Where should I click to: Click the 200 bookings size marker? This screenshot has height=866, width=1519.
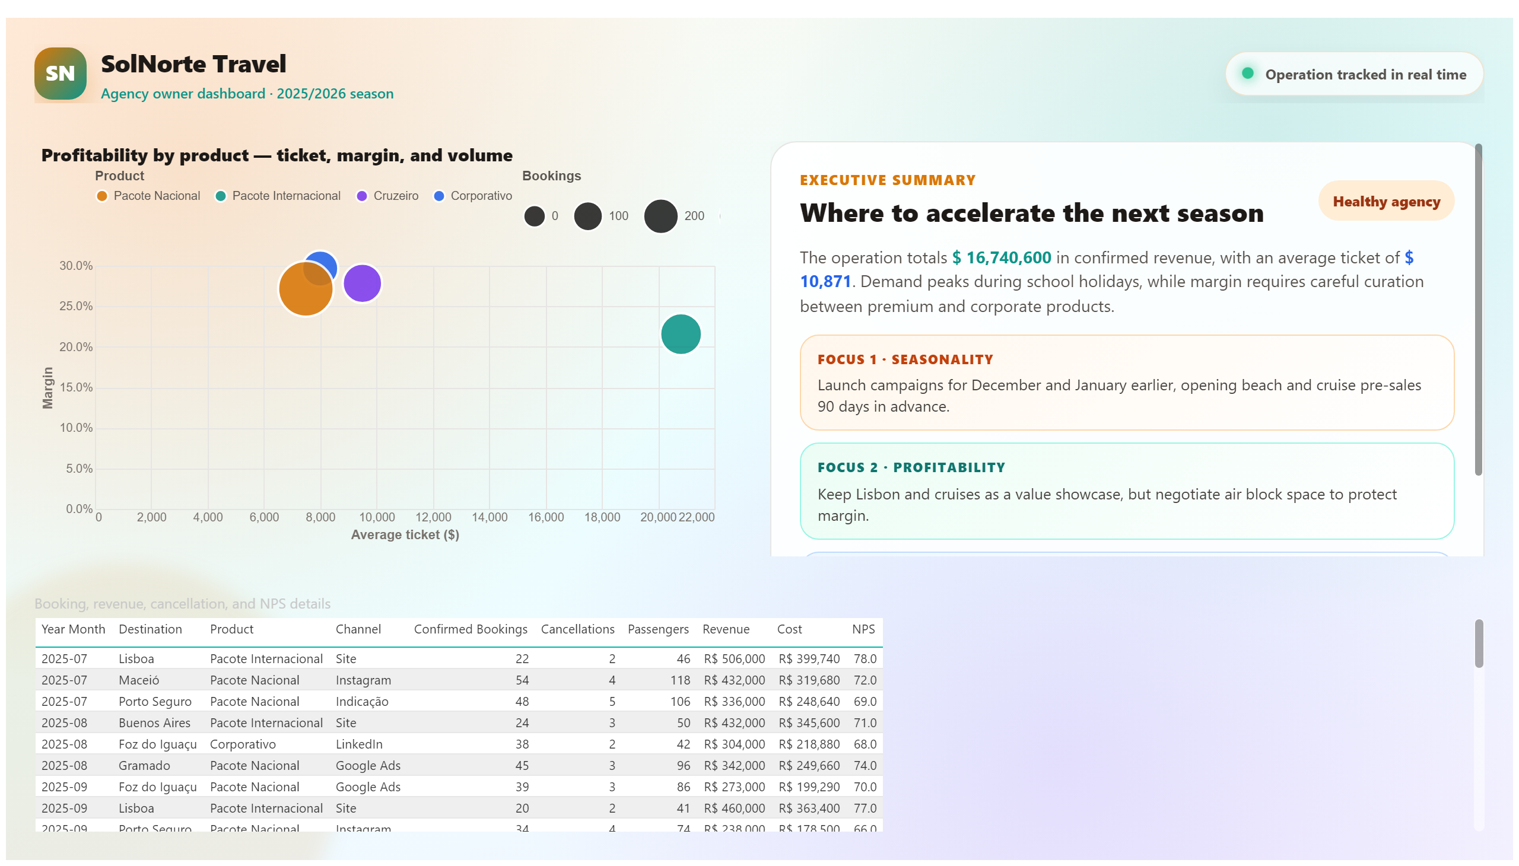(660, 216)
